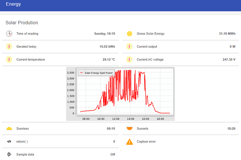The width and height of the screenshot is (241, 160).
Task: Click the Current output label
Action: pos(147,47)
